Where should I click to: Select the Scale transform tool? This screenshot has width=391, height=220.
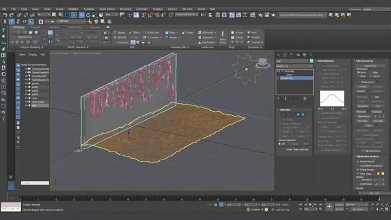click(x=95, y=15)
